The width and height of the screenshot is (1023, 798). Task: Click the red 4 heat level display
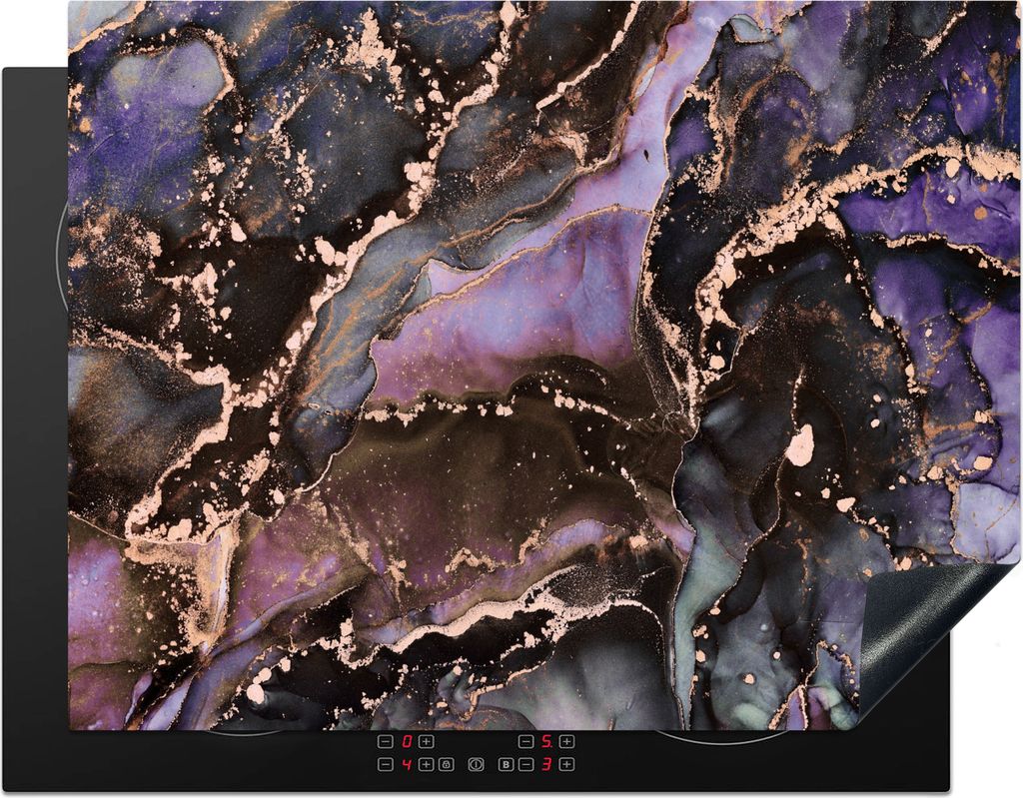pos(407,764)
